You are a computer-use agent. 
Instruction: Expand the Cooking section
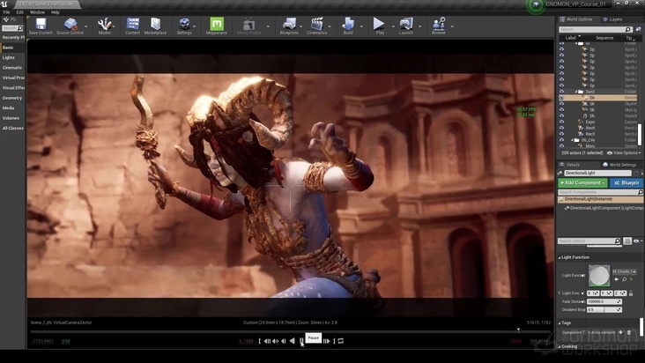click(560, 346)
